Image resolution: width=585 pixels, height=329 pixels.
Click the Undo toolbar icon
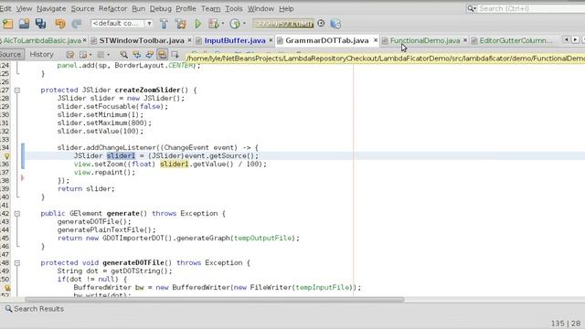pos(59,24)
